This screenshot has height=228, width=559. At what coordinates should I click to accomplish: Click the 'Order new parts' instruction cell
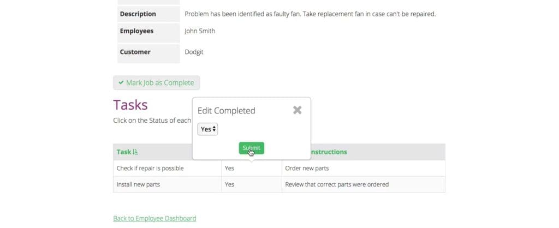point(307,168)
